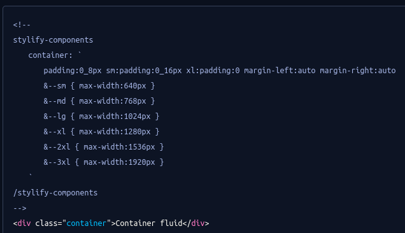Click the margin-right:auto utility

click(x=358, y=71)
